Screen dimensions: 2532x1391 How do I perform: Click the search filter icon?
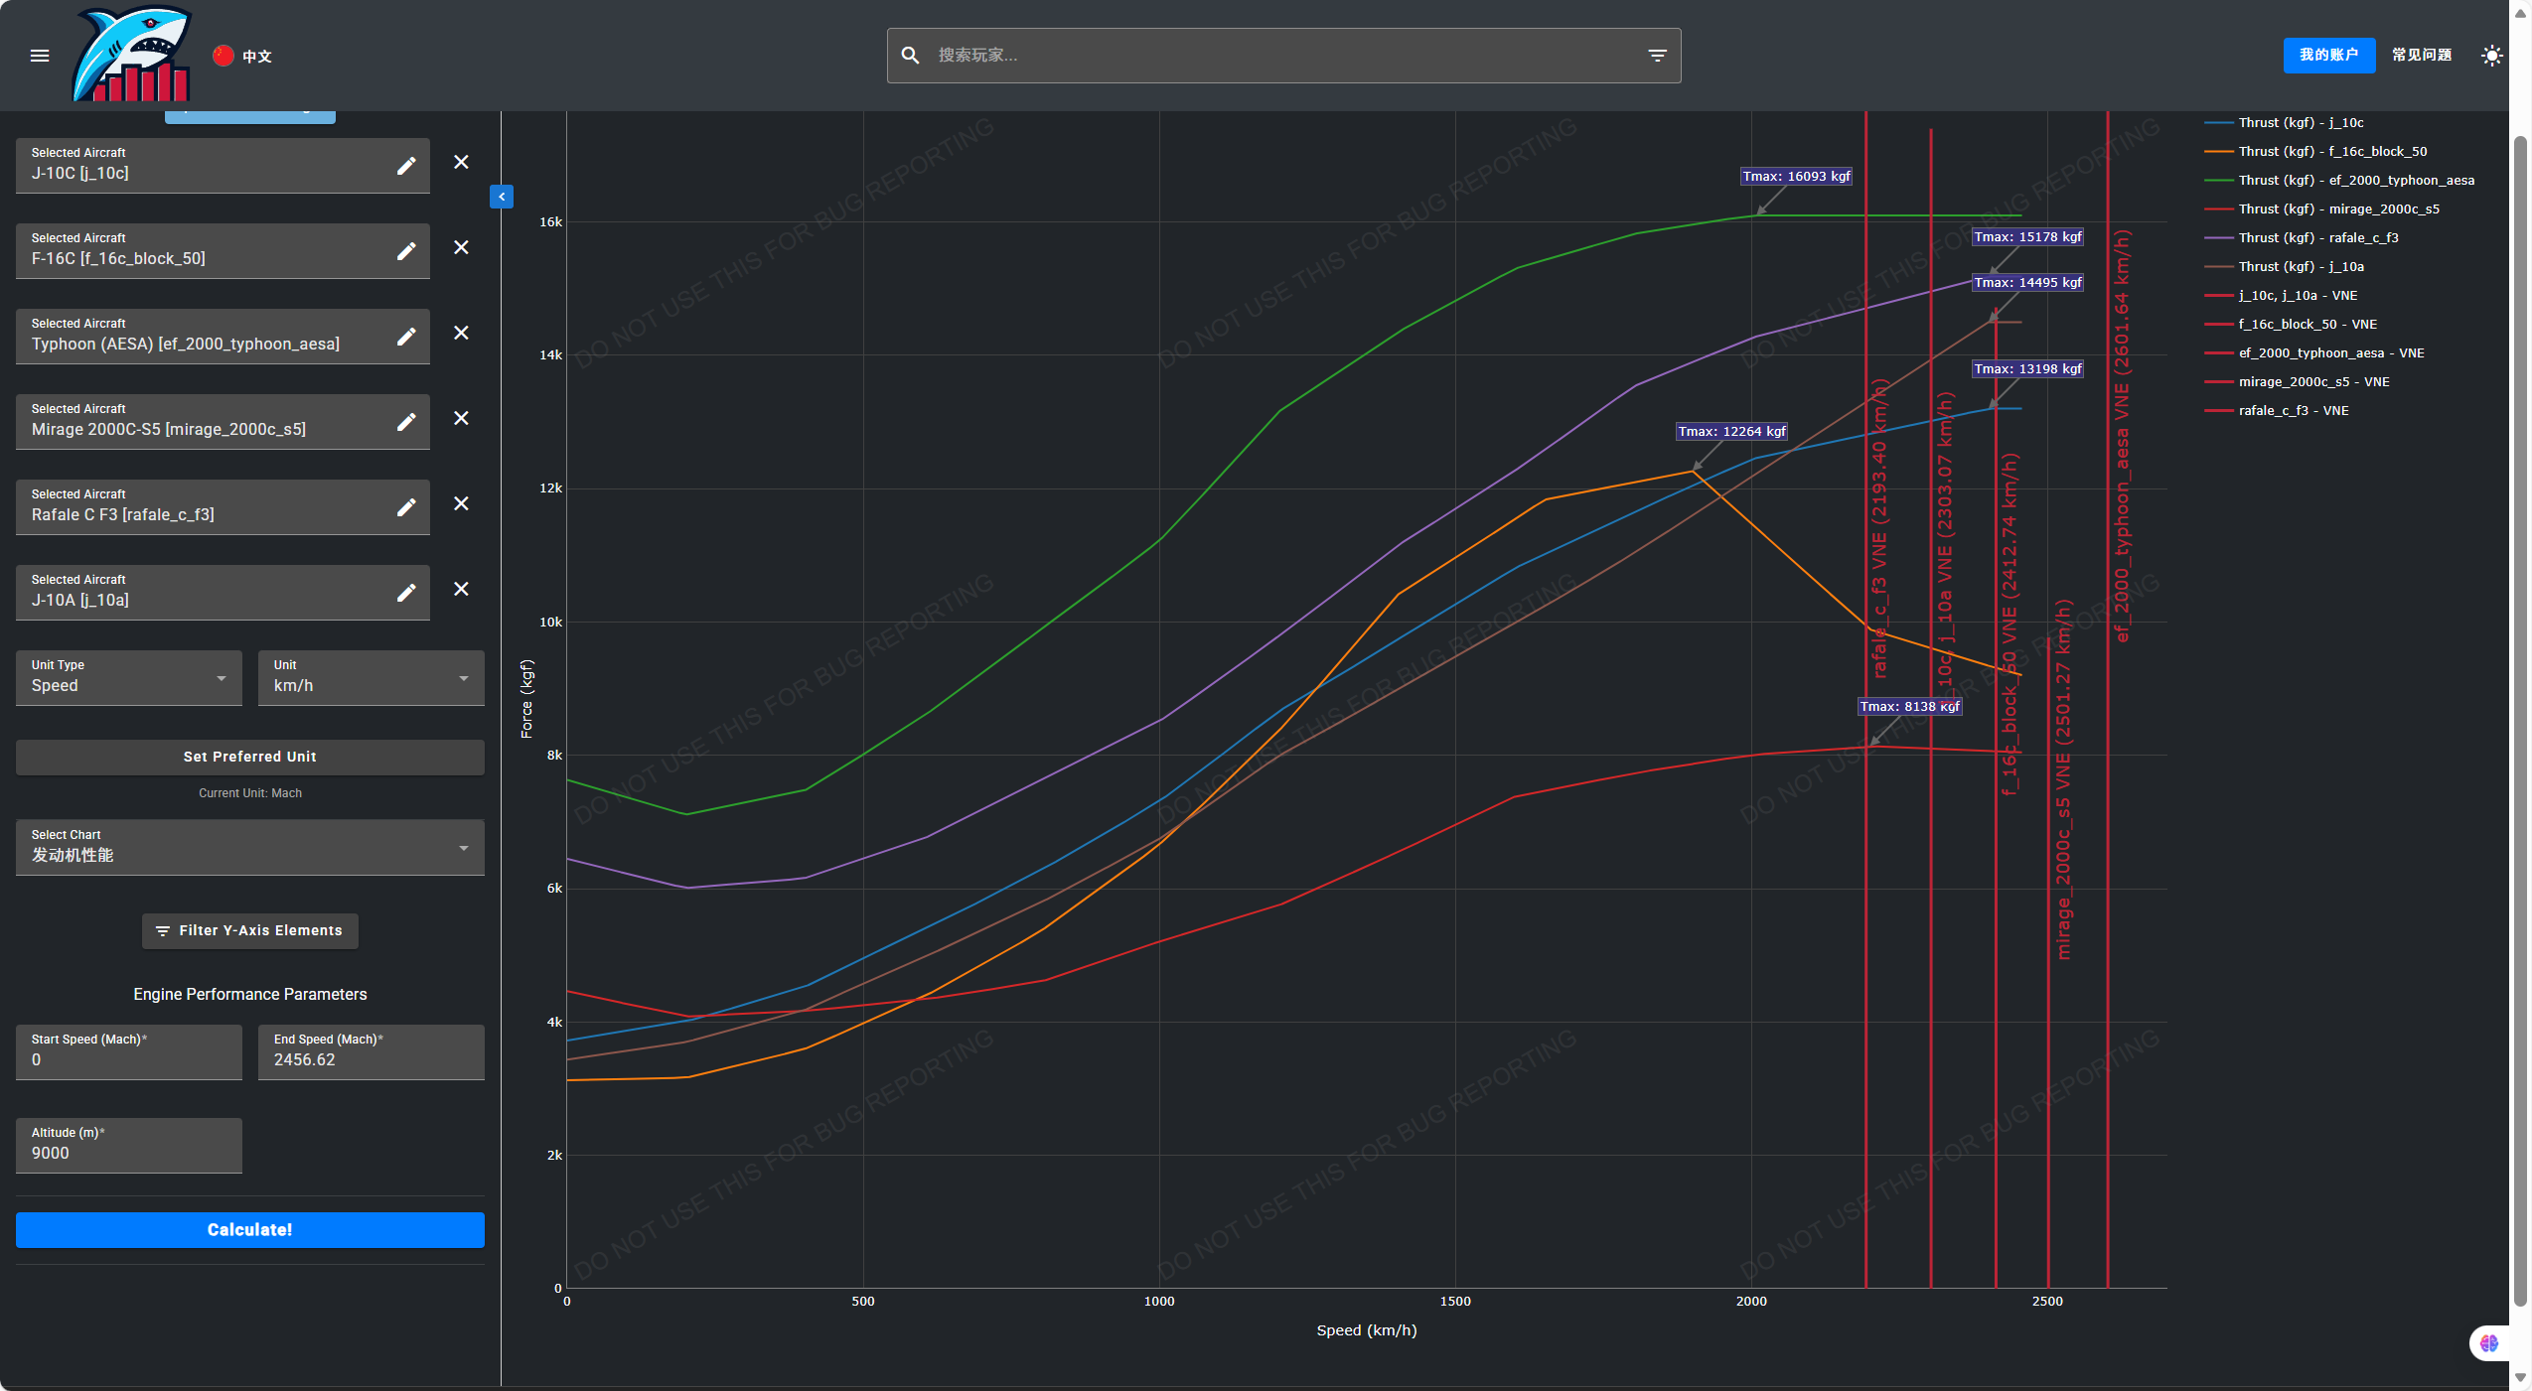(x=1656, y=56)
